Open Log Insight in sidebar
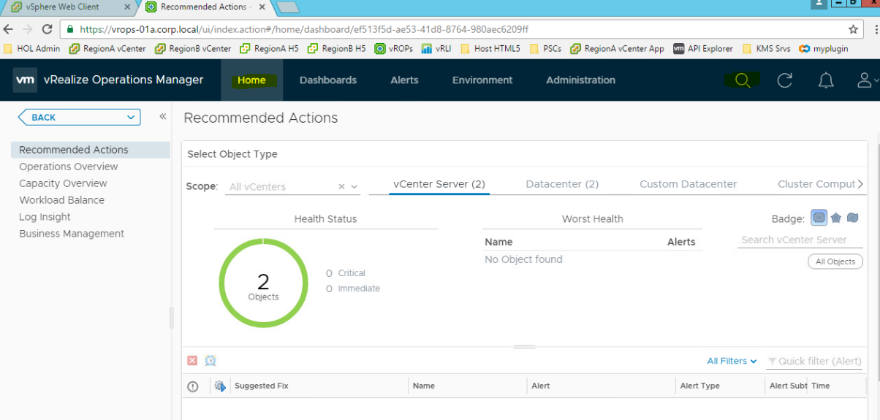 (45, 217)
